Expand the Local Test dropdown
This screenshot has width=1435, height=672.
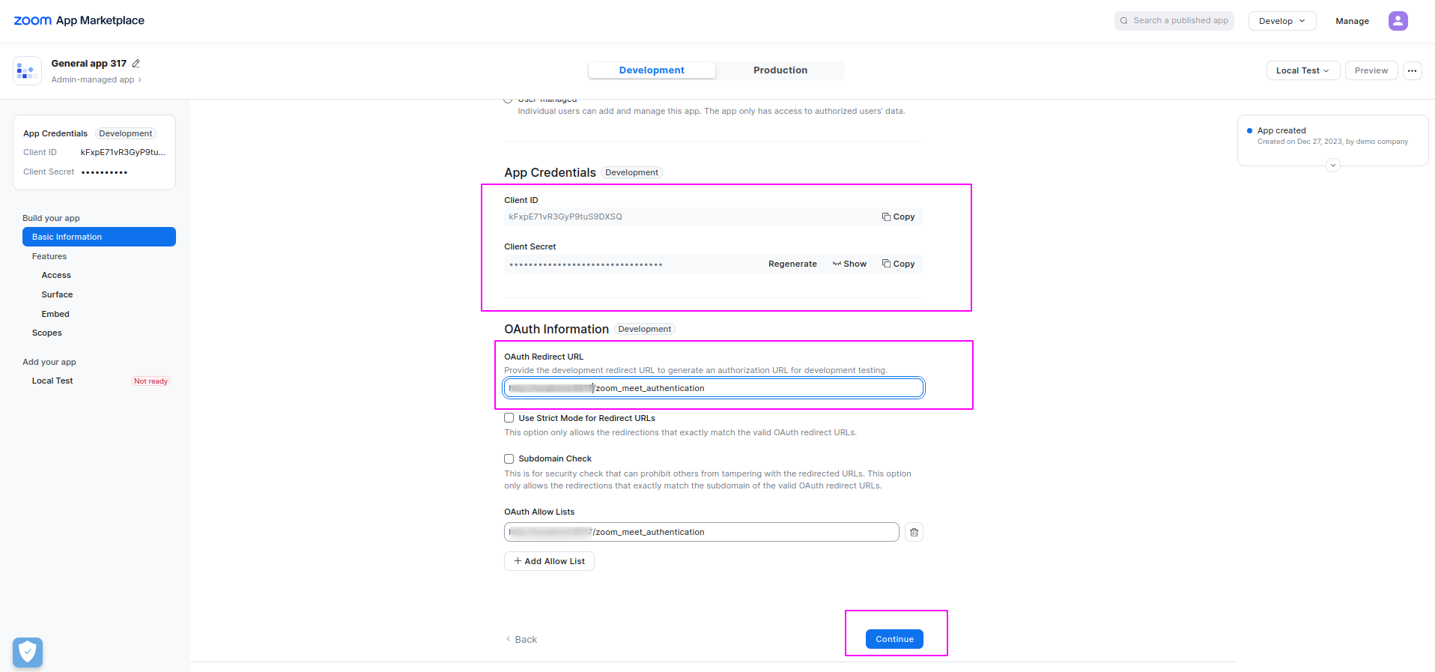[1302, 70]
